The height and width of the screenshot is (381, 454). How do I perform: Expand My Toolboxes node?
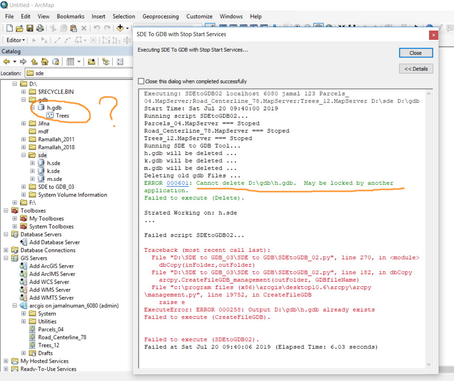tap(15, 218)
